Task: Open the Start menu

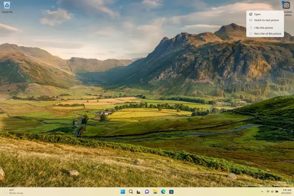Action: click(x=123, y=191)
